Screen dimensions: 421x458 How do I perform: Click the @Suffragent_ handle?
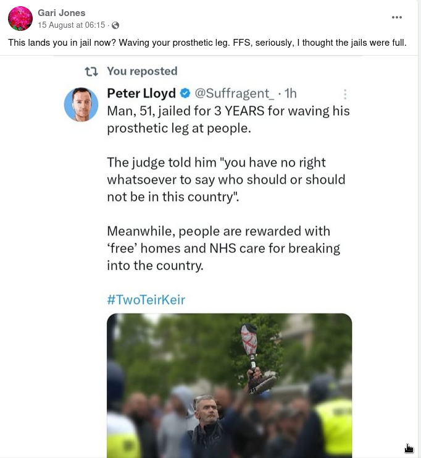point(235,93)
